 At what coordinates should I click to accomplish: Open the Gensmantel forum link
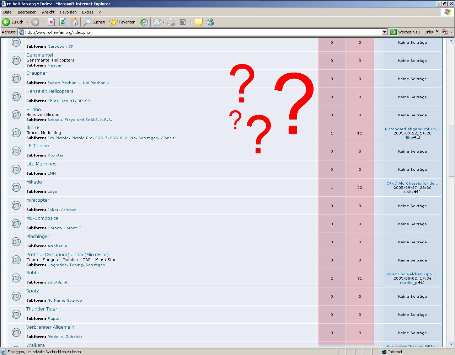coord(39,55)
